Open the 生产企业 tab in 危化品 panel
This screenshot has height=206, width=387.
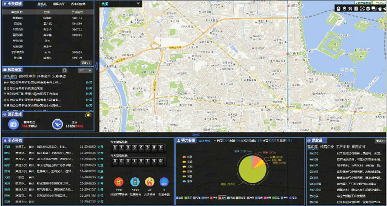pyautogui.click(x=342, y=146)
